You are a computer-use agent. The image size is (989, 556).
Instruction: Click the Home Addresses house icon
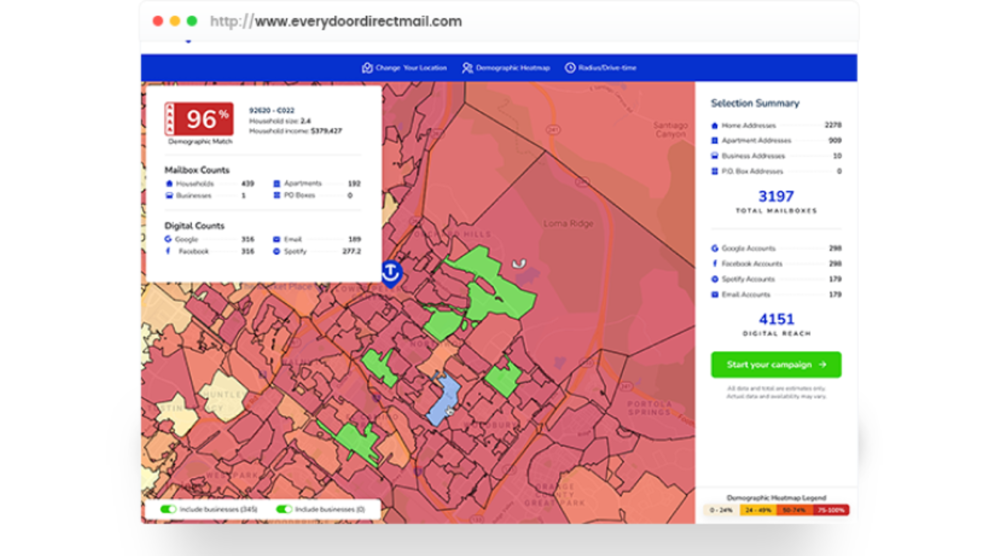714,126
